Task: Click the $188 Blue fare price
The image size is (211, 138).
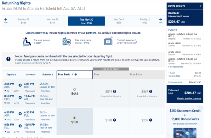Action: click(109, 120)
